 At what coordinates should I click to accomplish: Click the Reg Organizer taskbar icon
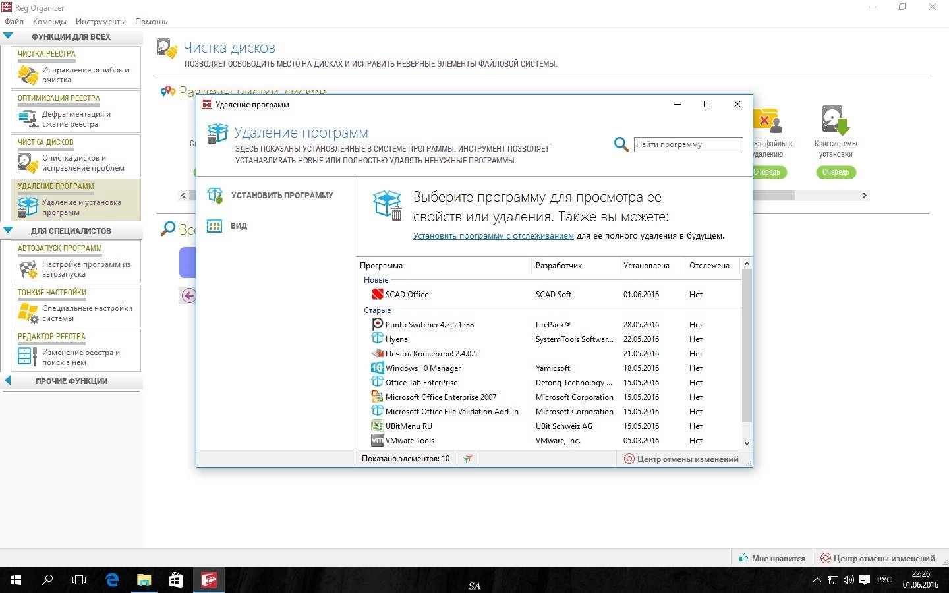pyautogui.click(x=208, y=580)
